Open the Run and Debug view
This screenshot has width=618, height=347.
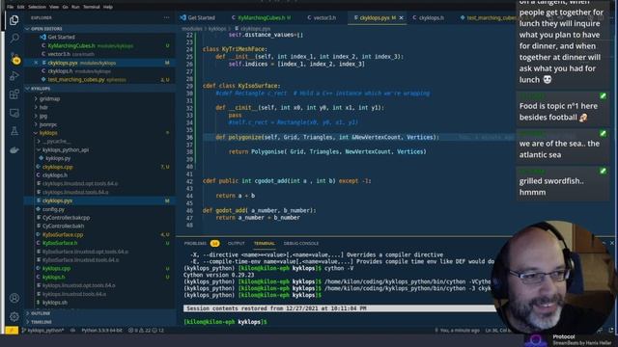pyautogui.click(x=14, y=75)
